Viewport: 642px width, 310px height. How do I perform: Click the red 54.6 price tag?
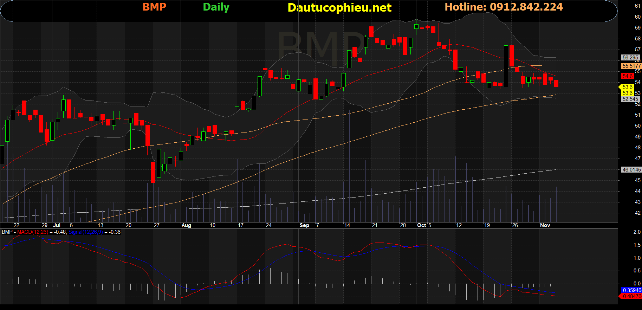click(x=627, y=76)
